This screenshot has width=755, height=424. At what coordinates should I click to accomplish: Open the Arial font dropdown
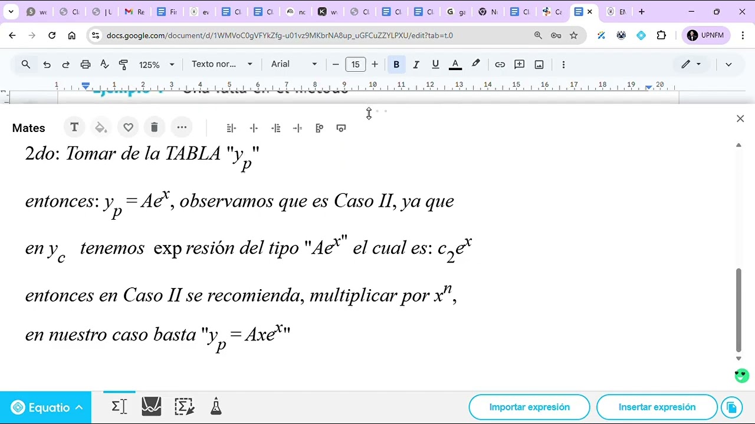pyautogui.click(x=294, y=64)
